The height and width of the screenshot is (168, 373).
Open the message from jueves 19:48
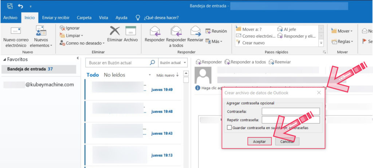click(x=133, y=111)
